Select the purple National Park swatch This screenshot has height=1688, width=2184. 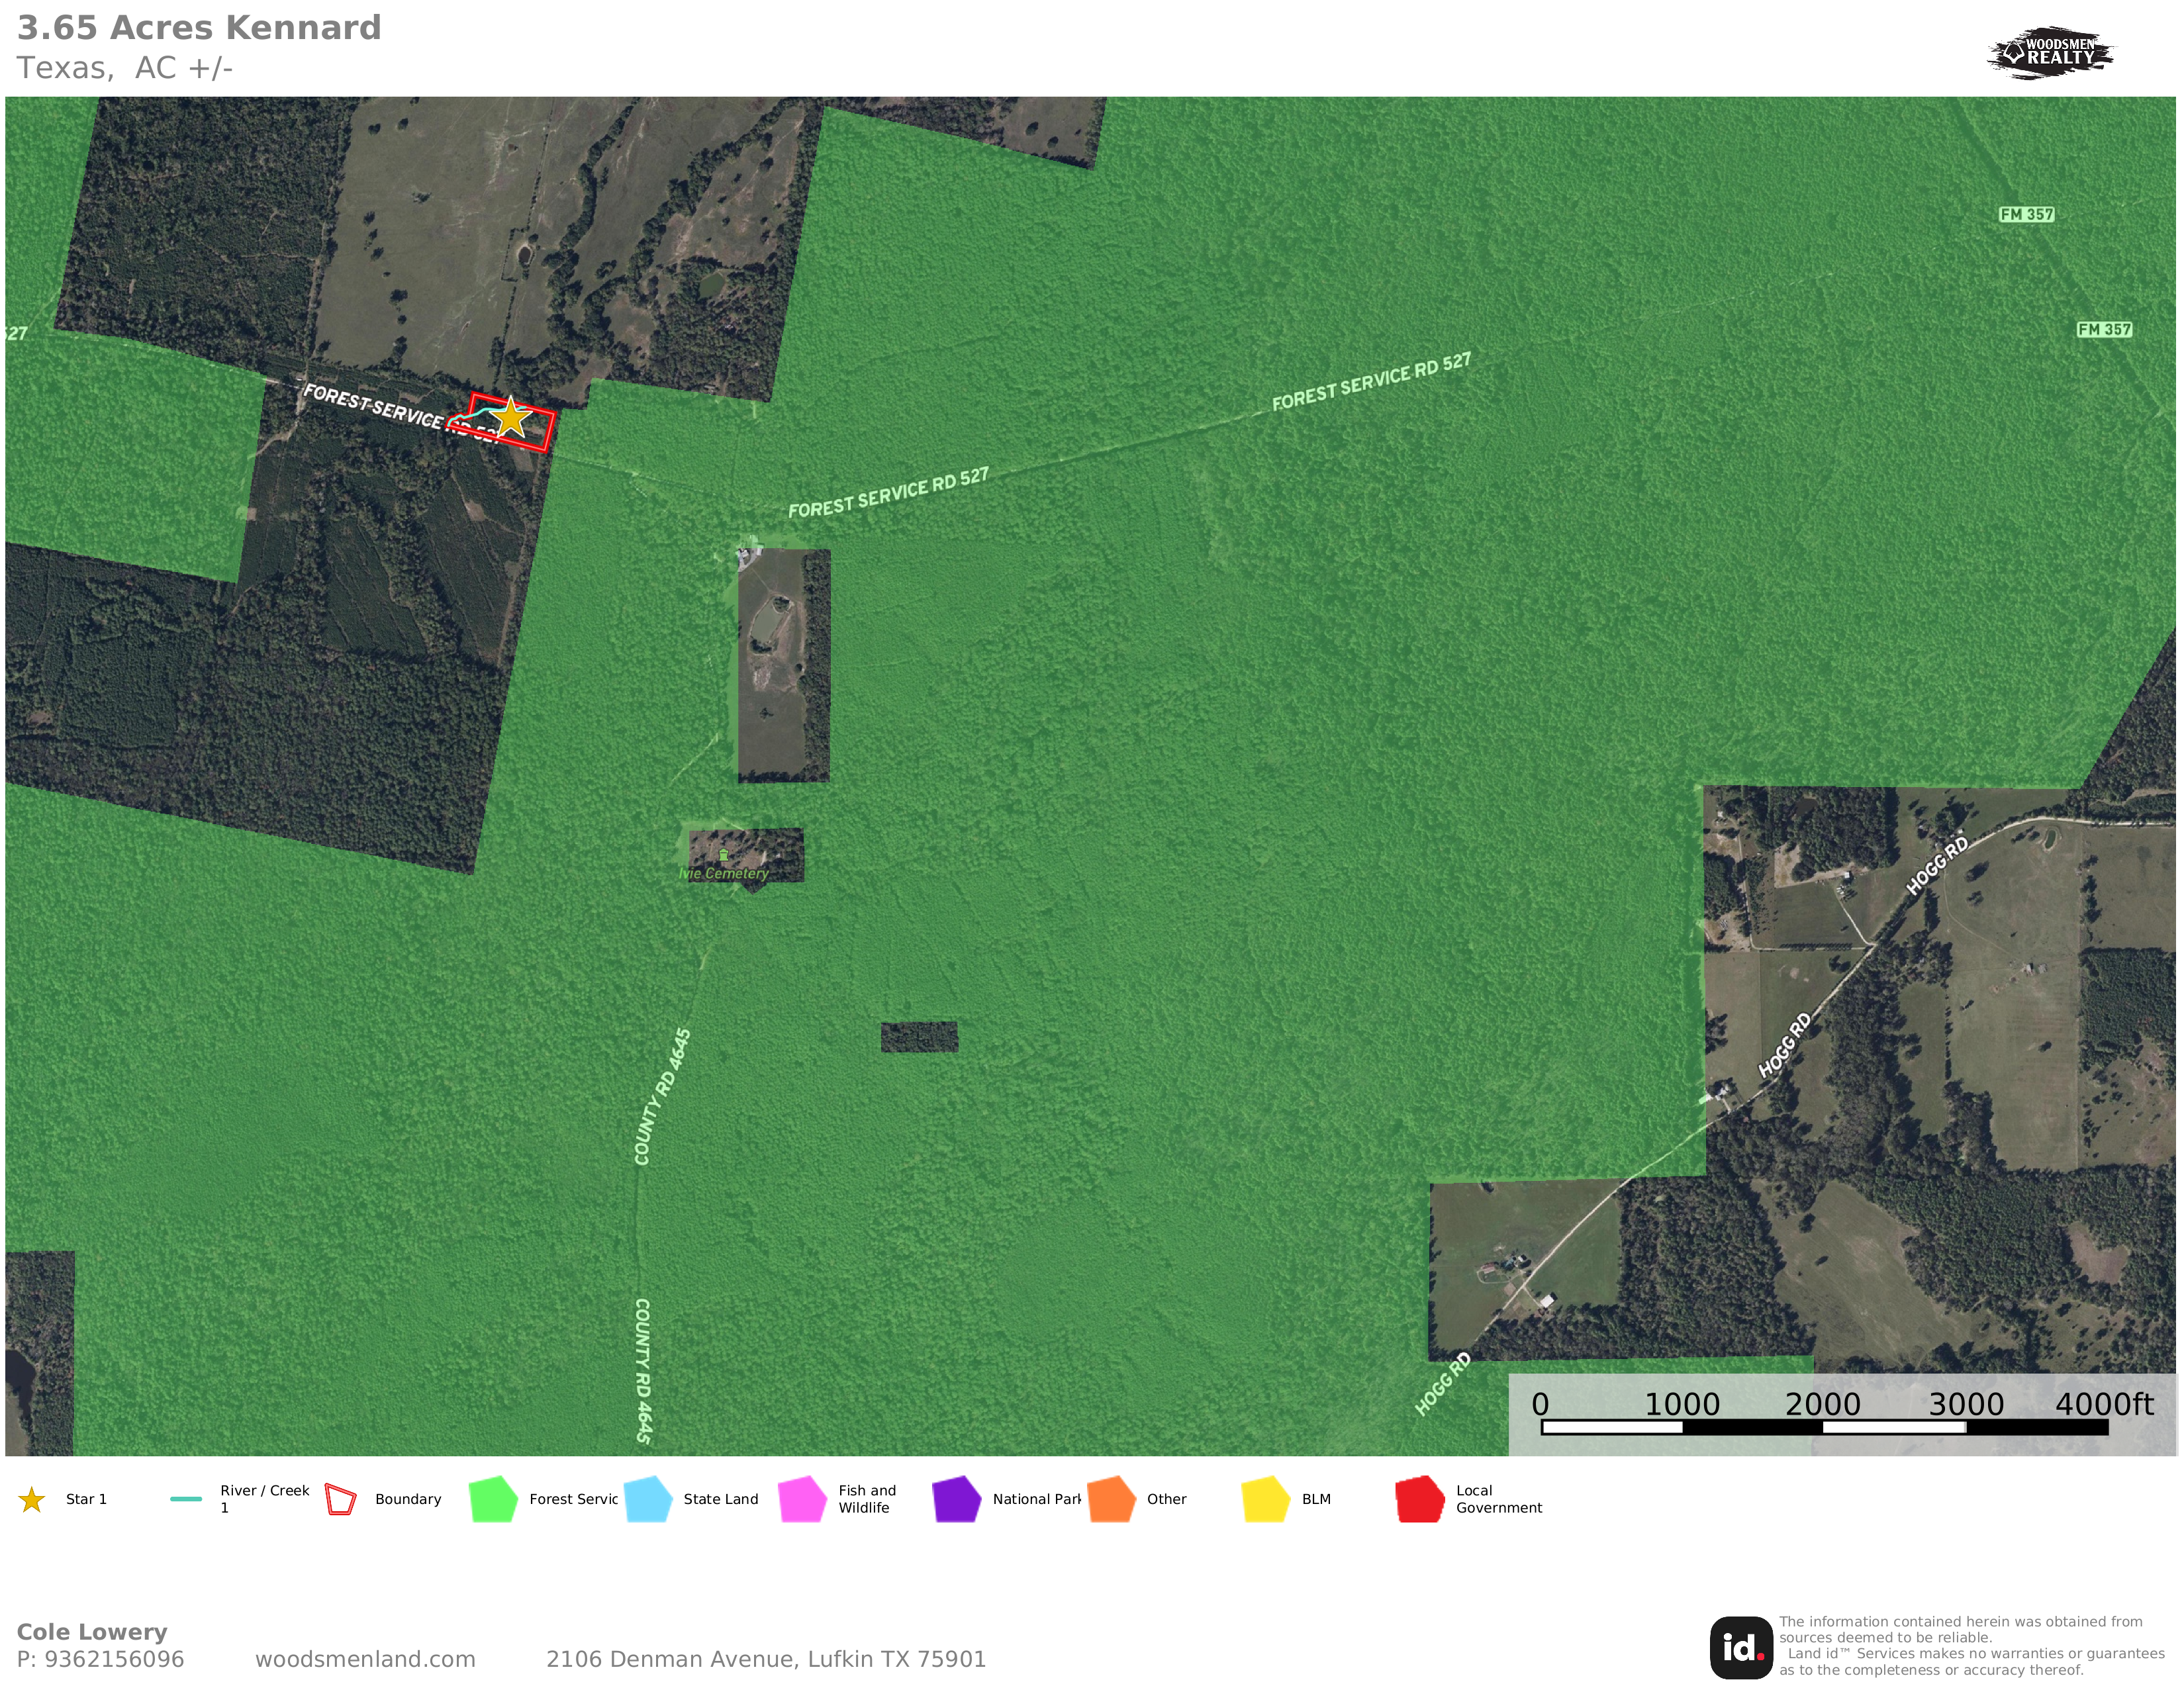pyautogui.click(x=956, y=1499)
